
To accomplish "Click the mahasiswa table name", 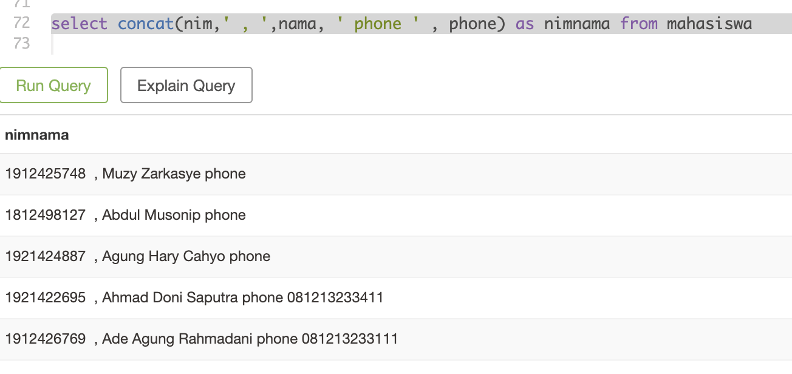I will click(709, 24).
